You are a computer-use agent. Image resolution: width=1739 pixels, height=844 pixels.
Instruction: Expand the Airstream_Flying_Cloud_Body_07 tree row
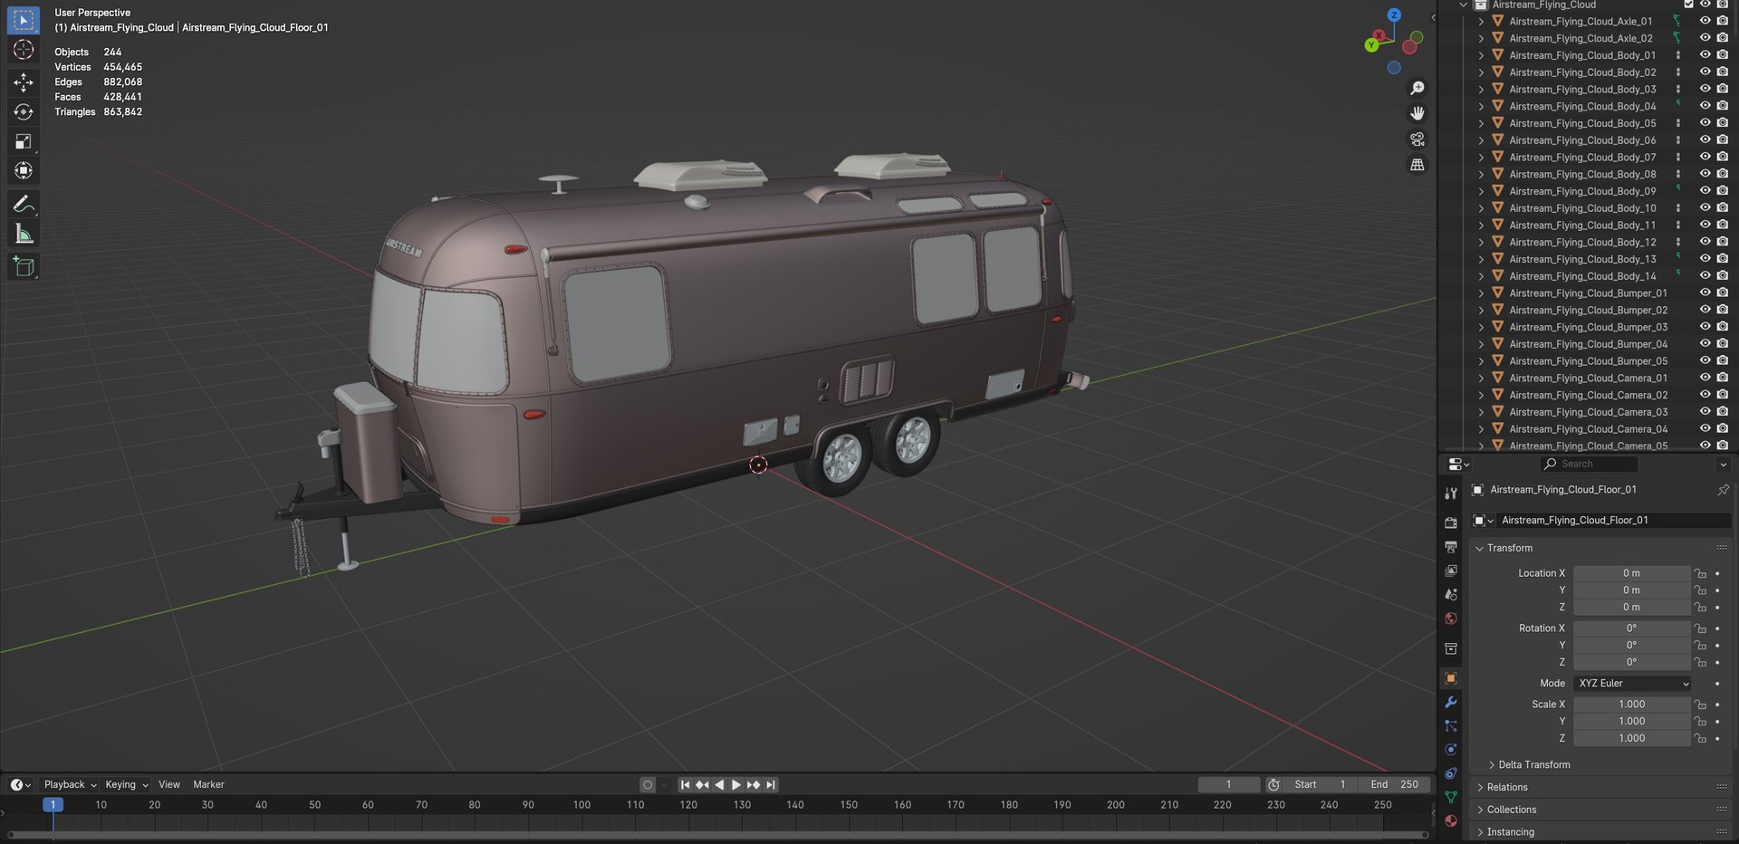tap(1481, 158)
